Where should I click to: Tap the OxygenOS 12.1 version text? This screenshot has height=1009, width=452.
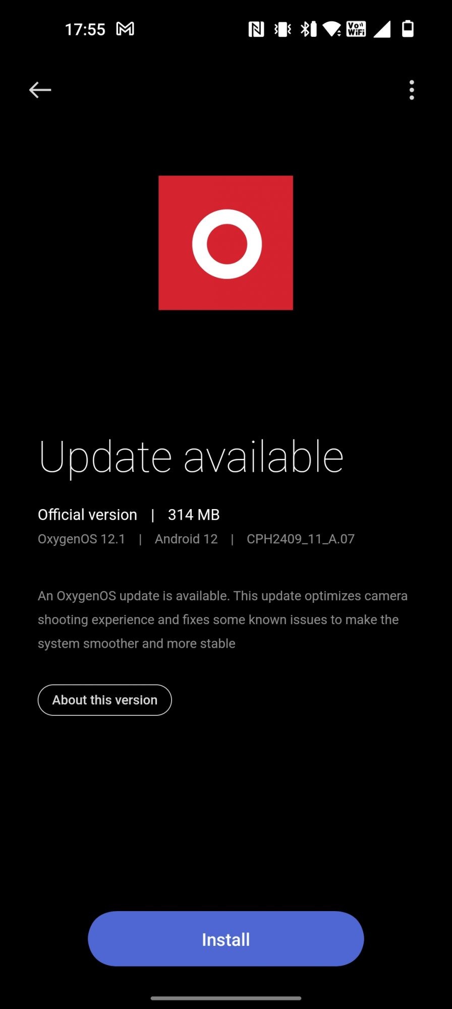point(81,539)
